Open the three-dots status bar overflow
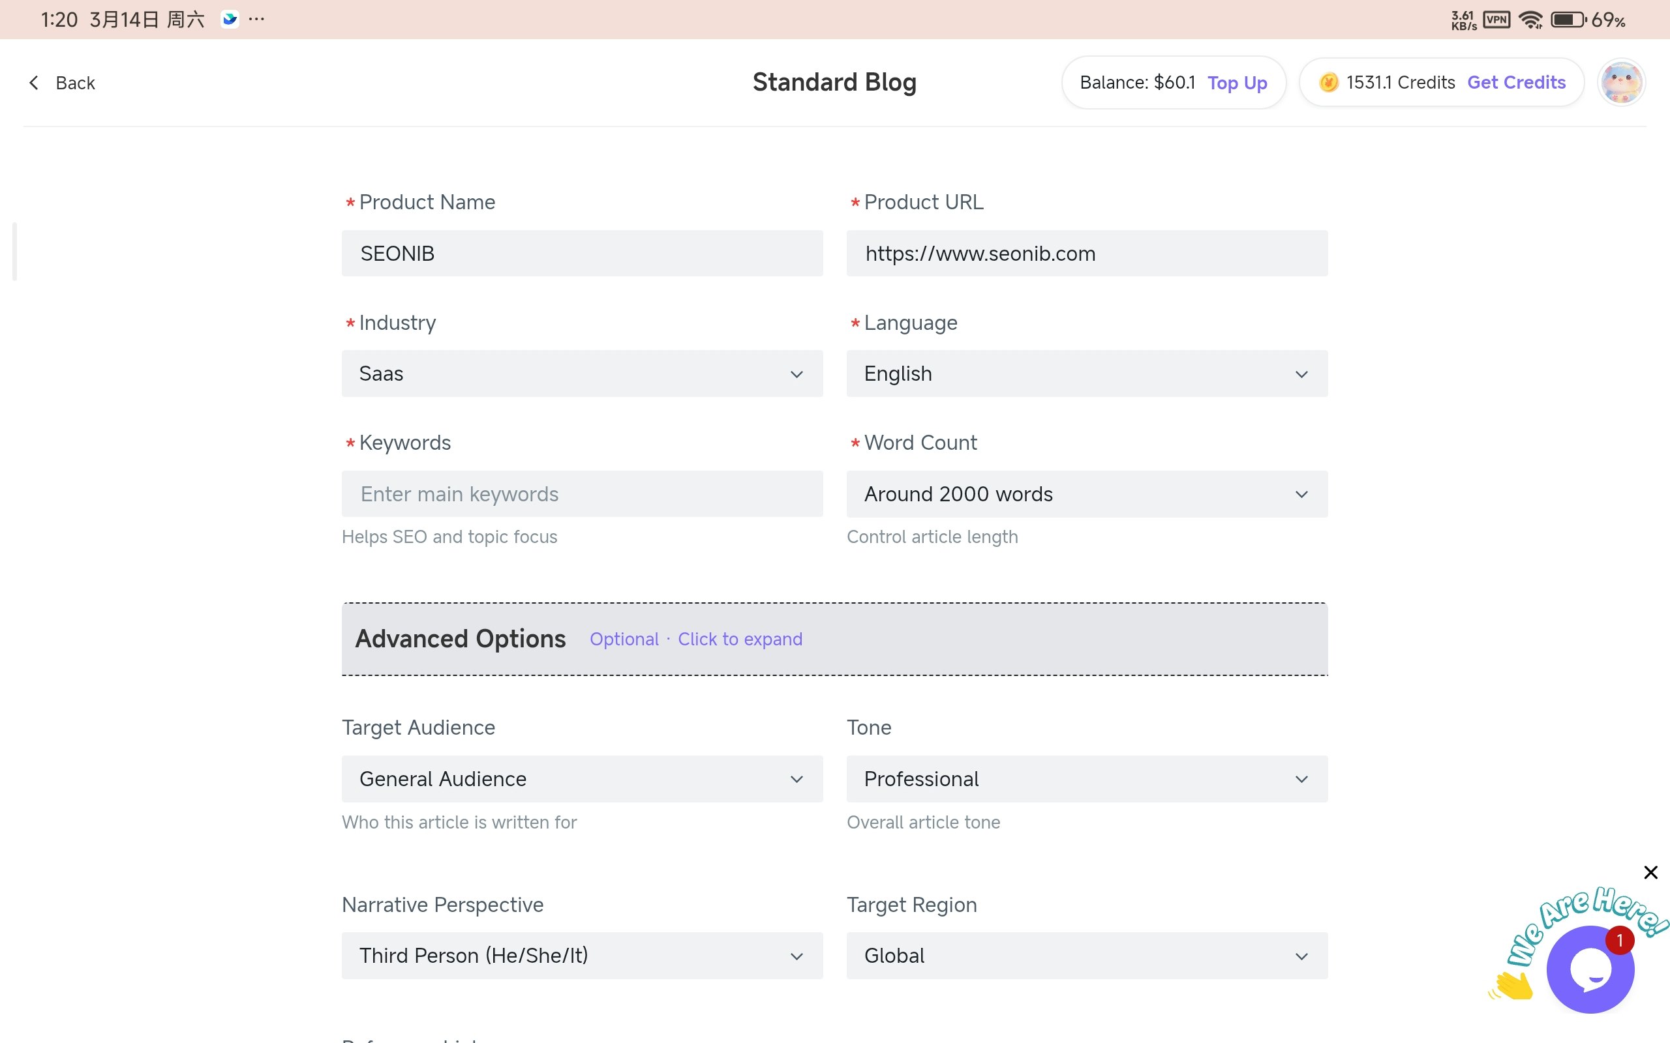Screen dimensions: 1670x1043 tap(257, 20)
